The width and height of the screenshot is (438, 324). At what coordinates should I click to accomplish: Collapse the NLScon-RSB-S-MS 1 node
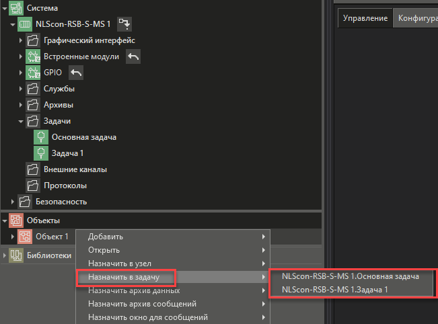[13, 25]
